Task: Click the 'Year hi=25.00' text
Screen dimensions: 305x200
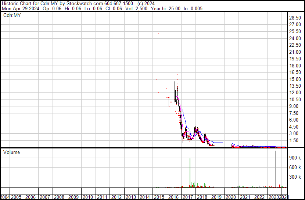Action: coord(165,8)
